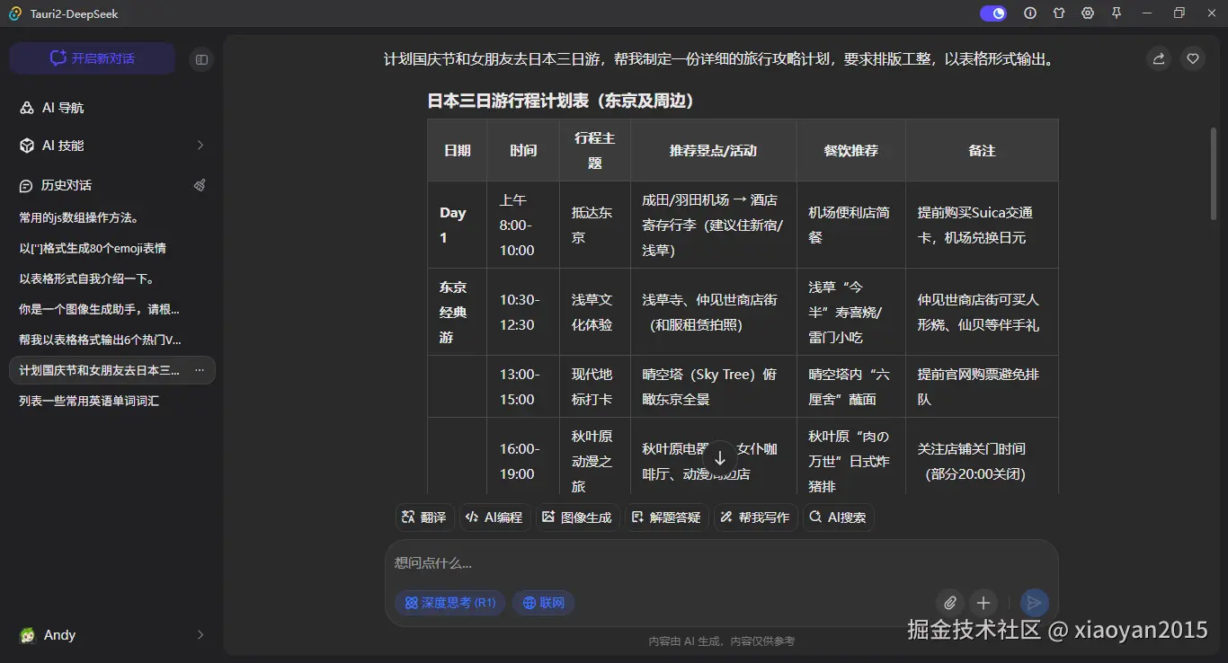Favorite this chat with the heart icon
The height and width of the screenshot is (663, 1228).
point(1192,57)
